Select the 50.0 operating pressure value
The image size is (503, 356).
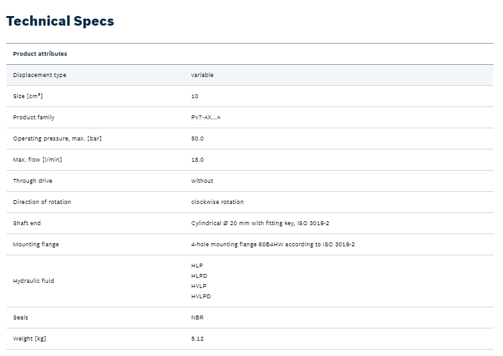coord(197,139)
